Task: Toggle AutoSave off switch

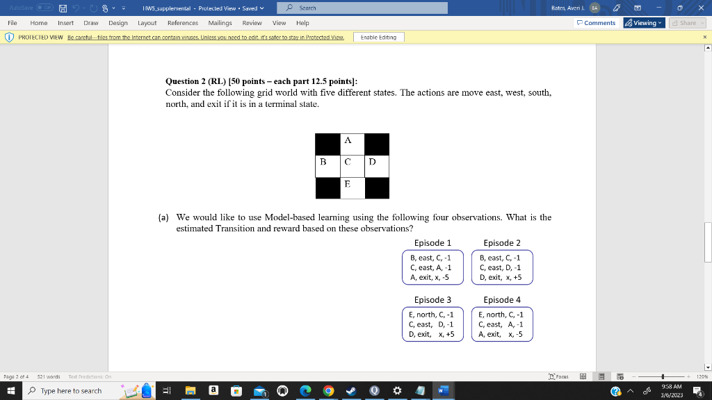Action: click(x=44, y=8)
